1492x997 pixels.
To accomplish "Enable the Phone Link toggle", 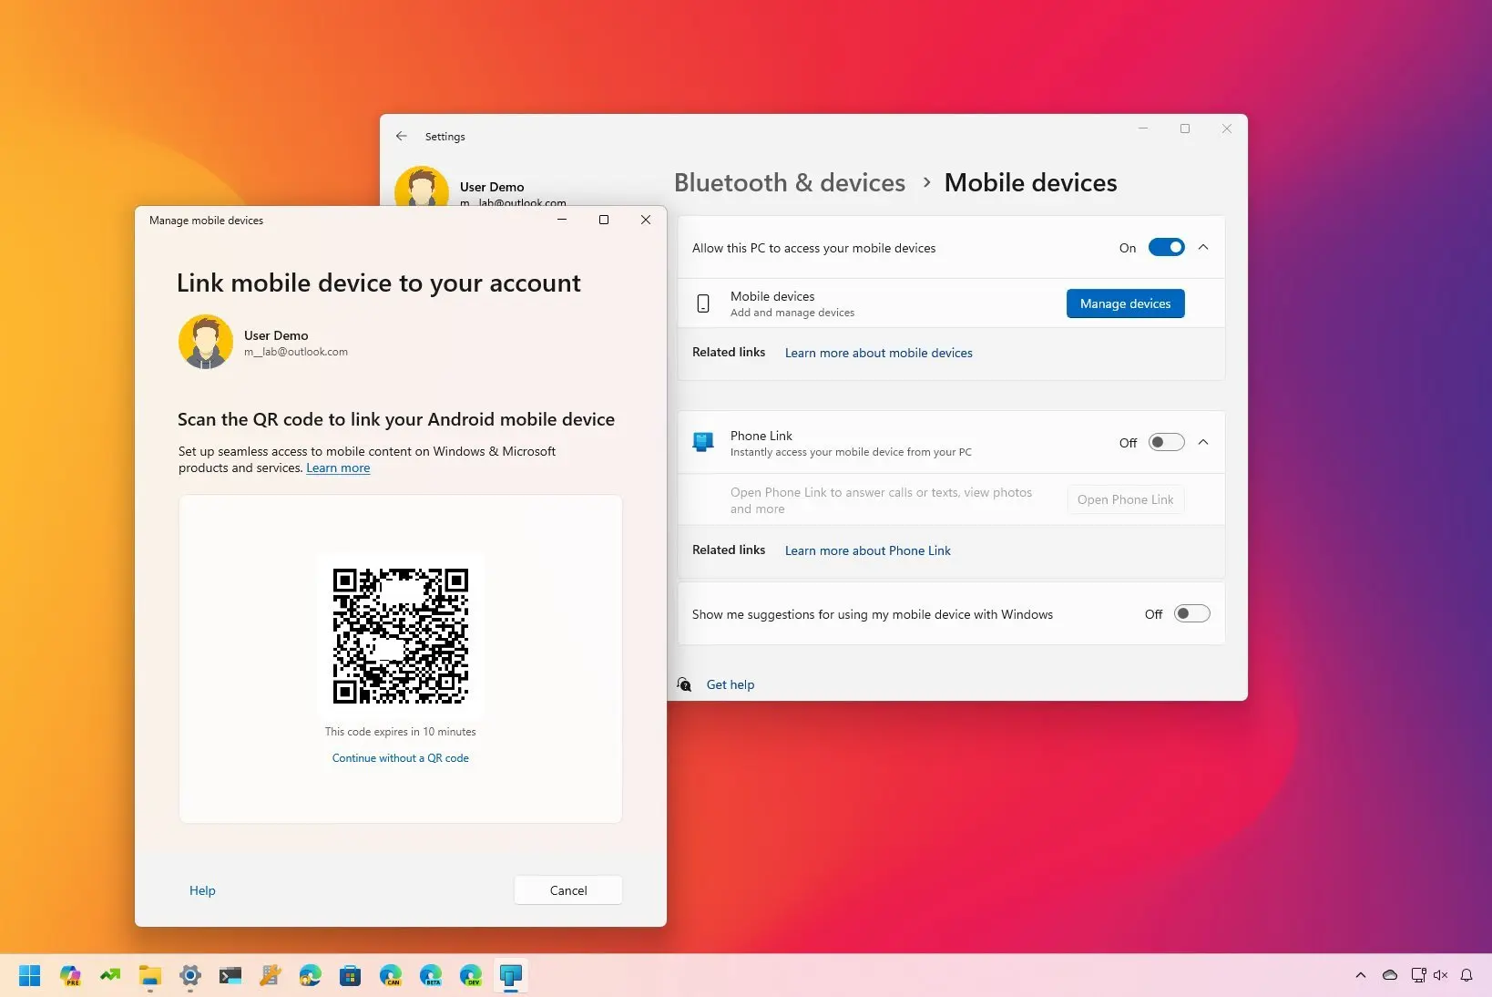I will (x=1166, y=442).
